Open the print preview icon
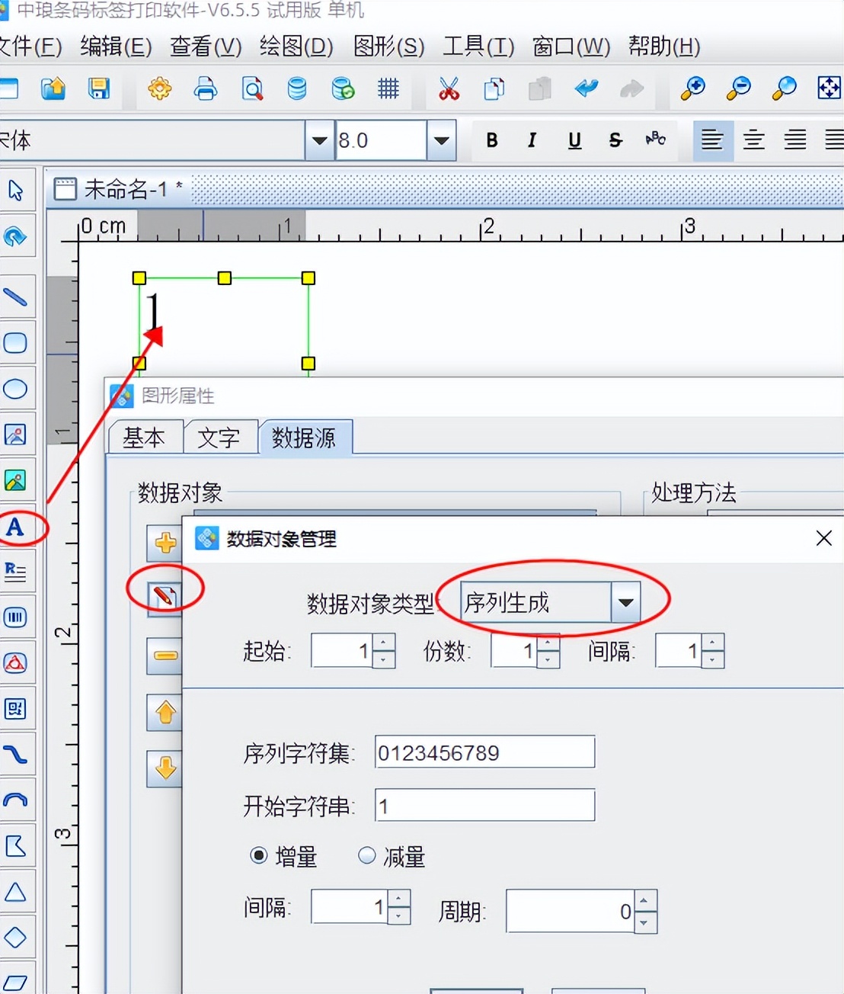This screenshot has width=844, height=994. (251, 88)
